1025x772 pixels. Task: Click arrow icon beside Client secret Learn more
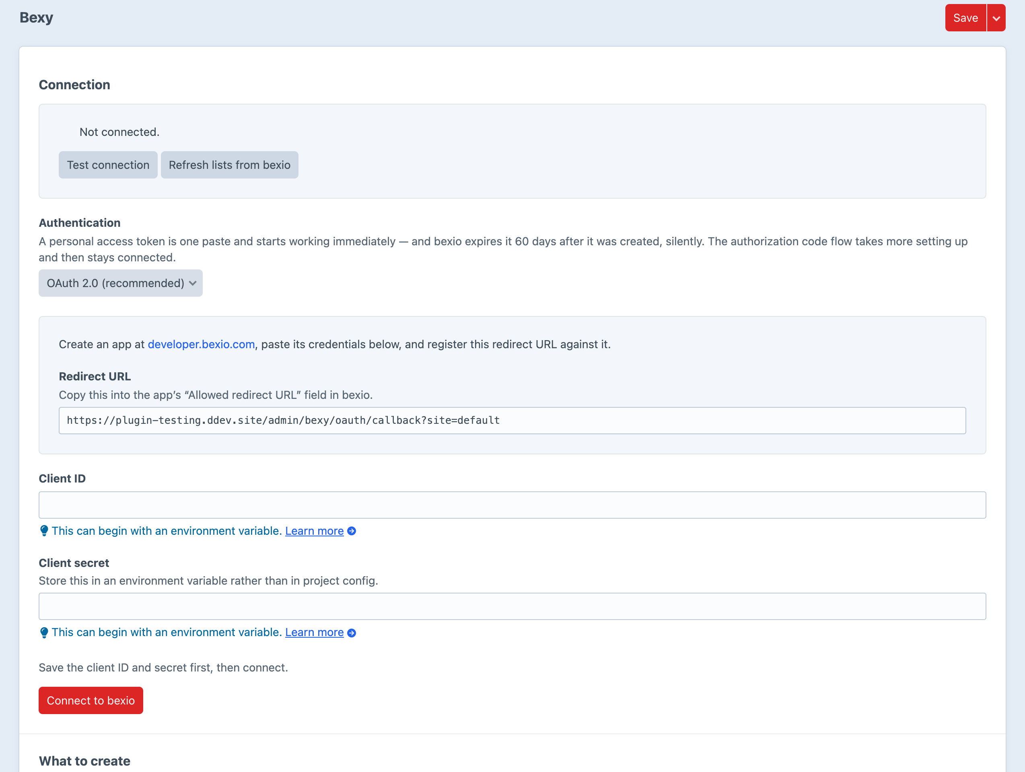[352, 632]
